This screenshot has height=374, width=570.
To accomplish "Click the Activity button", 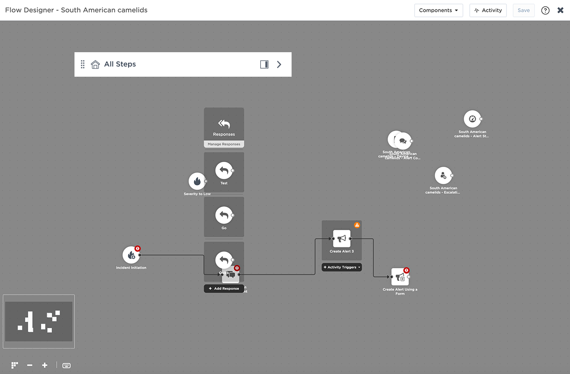I will [488, 10].
